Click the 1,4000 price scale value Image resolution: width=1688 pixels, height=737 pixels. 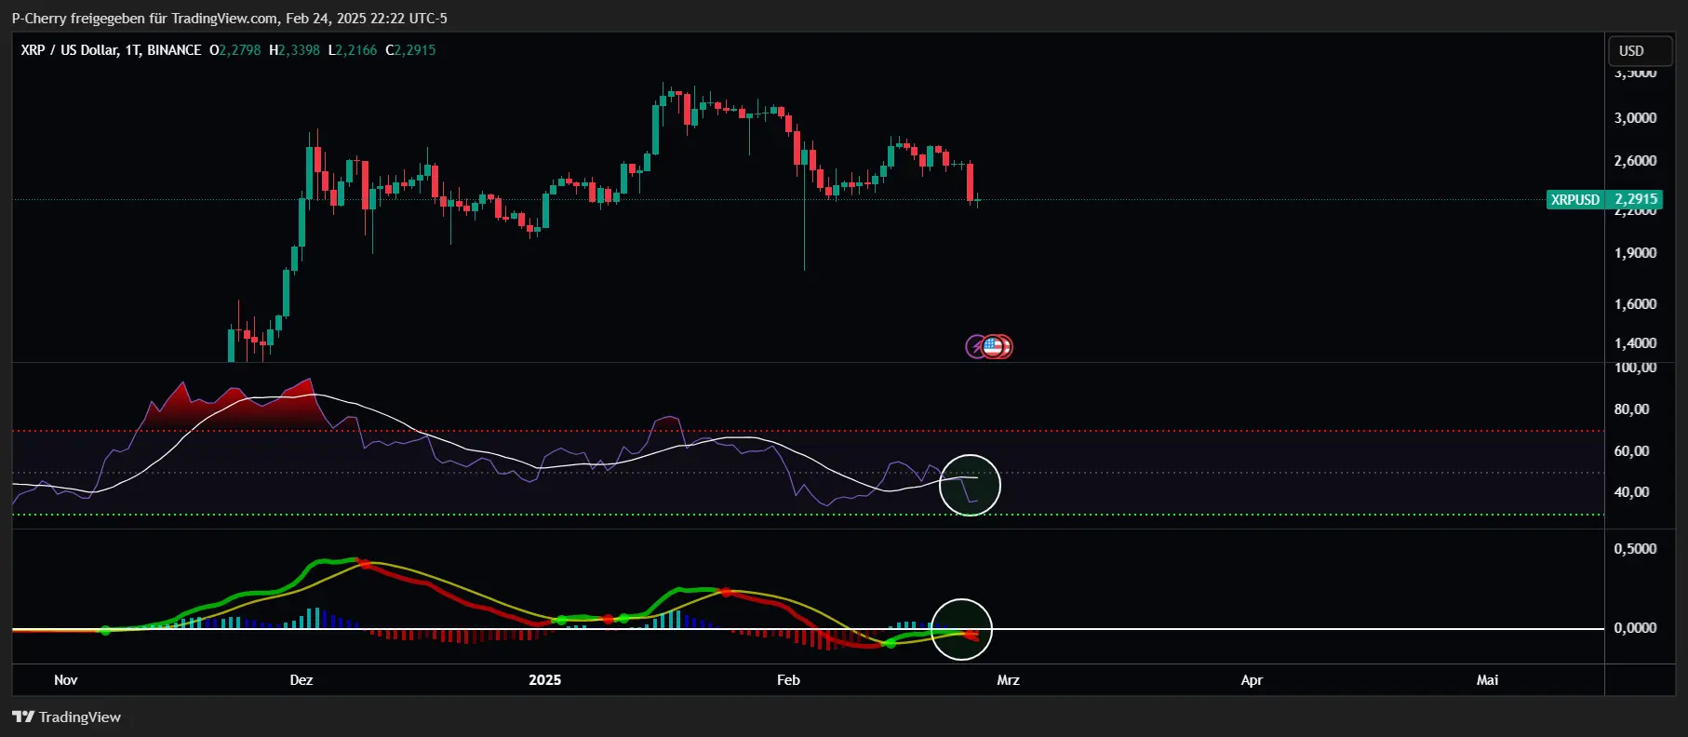coord(1635,343)
